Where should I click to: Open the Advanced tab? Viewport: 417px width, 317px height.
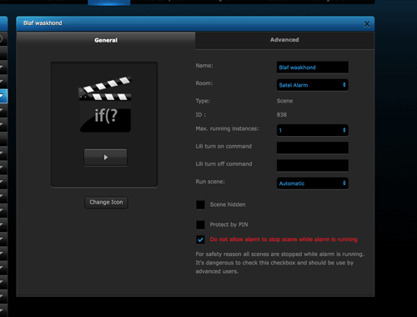click(284, 40)
